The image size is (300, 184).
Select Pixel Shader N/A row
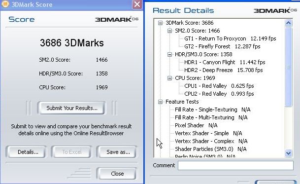pyautogui.click(x=196, y=125)
